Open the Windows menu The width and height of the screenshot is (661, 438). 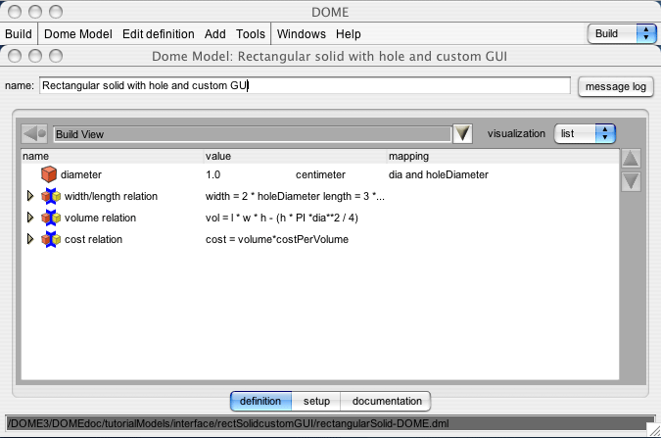[302, 33]
